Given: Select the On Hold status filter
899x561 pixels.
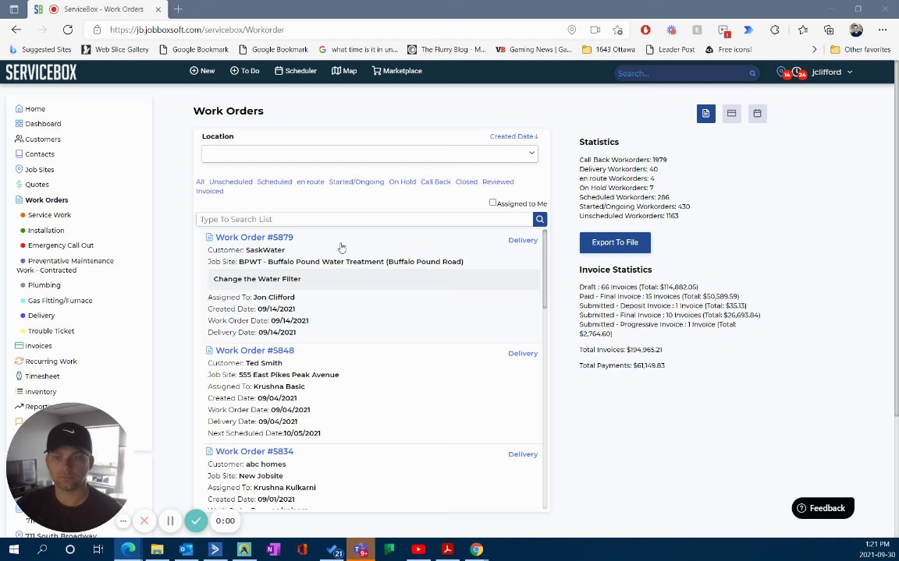Looking at the screenshot, I should pyautogui.click(x=402, y=182).
